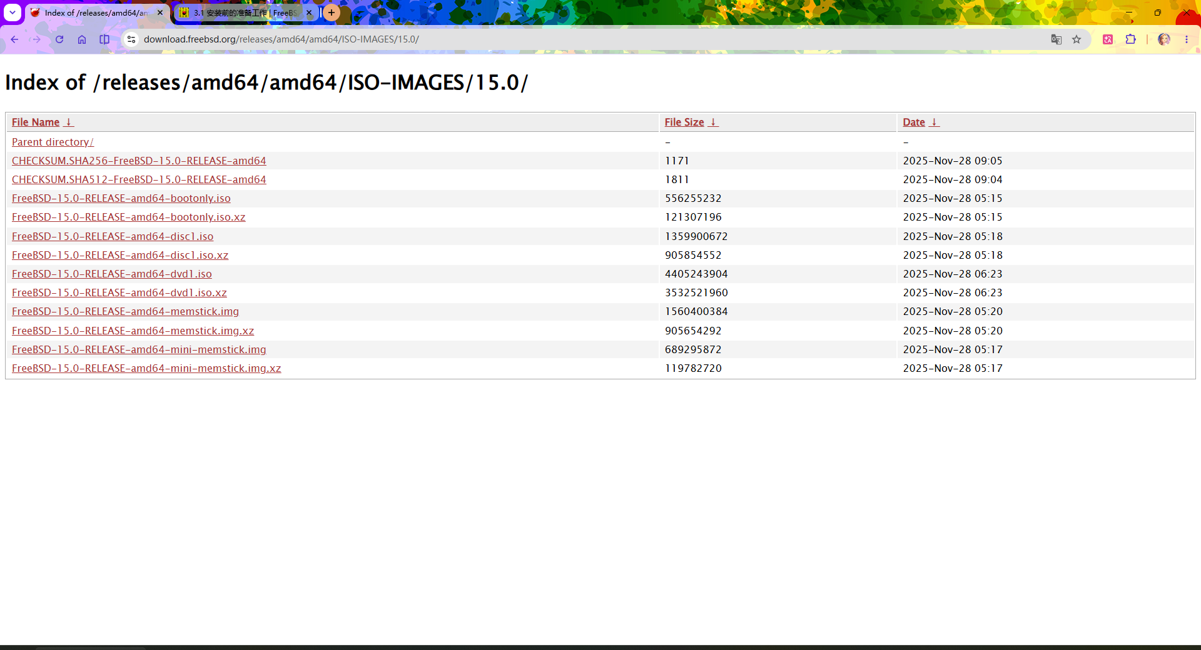Sort descending arrow next to Date
Image resolution: width=1201 pixels, height=650 pixels.
coord(935,122)
